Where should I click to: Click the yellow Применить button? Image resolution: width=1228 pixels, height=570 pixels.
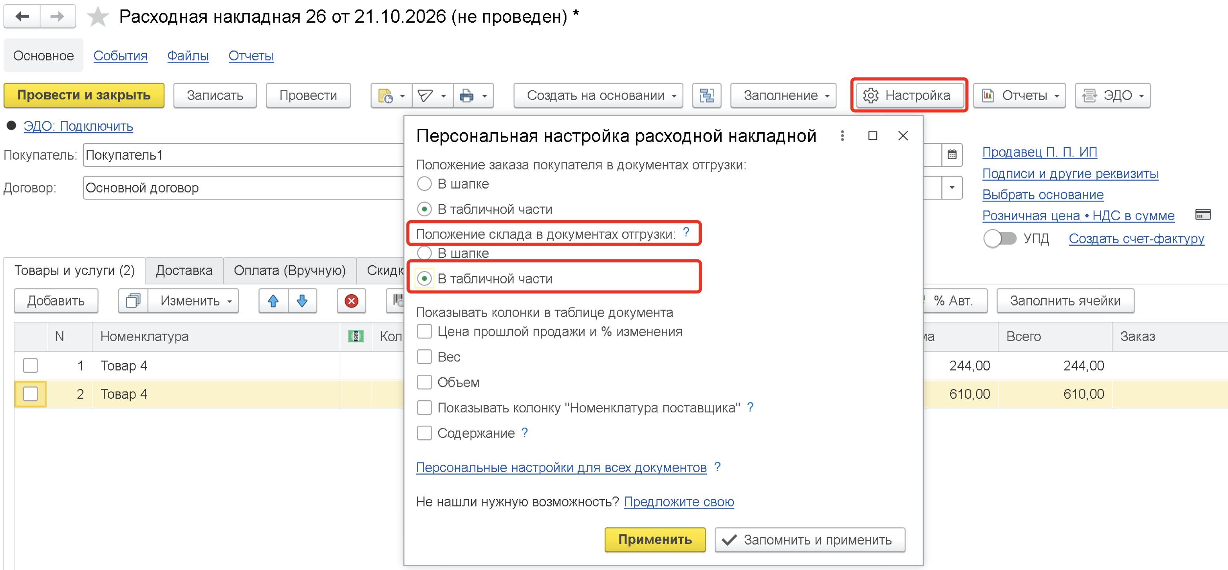(x=654, y=539)
